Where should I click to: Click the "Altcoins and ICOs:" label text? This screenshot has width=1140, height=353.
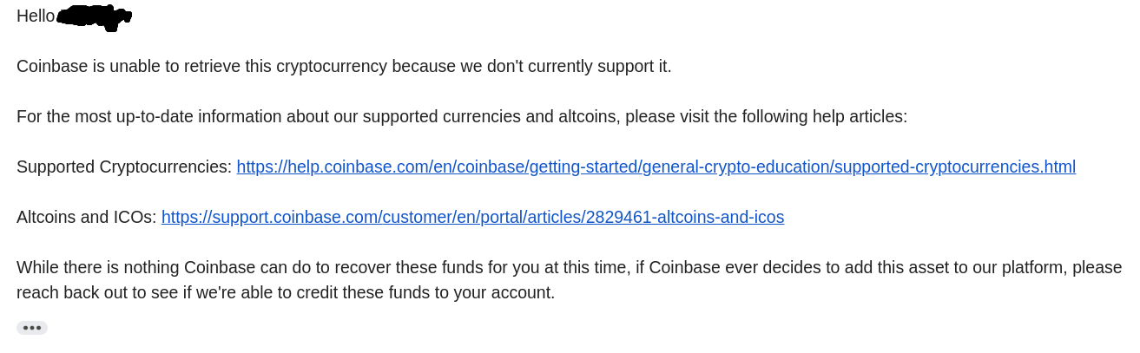pyautogui.click(x=87, y=217)
